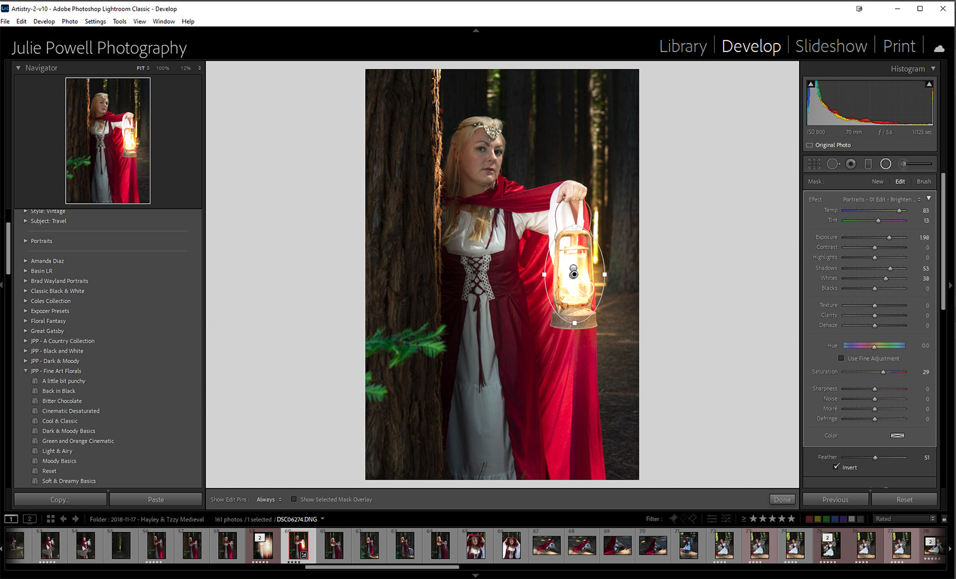The height and width of the screenshot is (579, 956).
Task: Click the shadow clipping indicator in histogram
Action: click(811, 84)
